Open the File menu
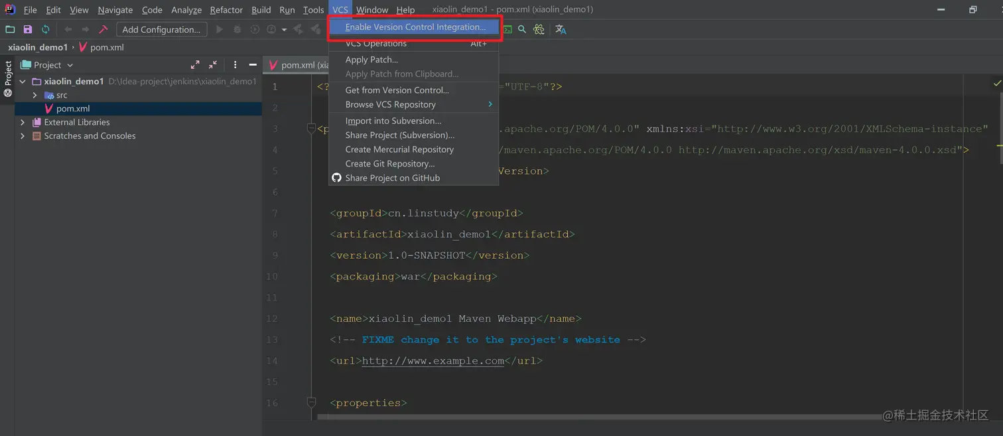1003x436 pixels. 31,10
